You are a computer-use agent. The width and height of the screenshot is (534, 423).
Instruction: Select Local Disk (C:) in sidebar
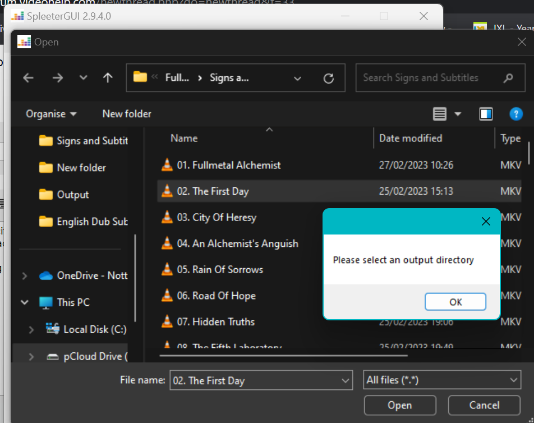pos(86,329)
